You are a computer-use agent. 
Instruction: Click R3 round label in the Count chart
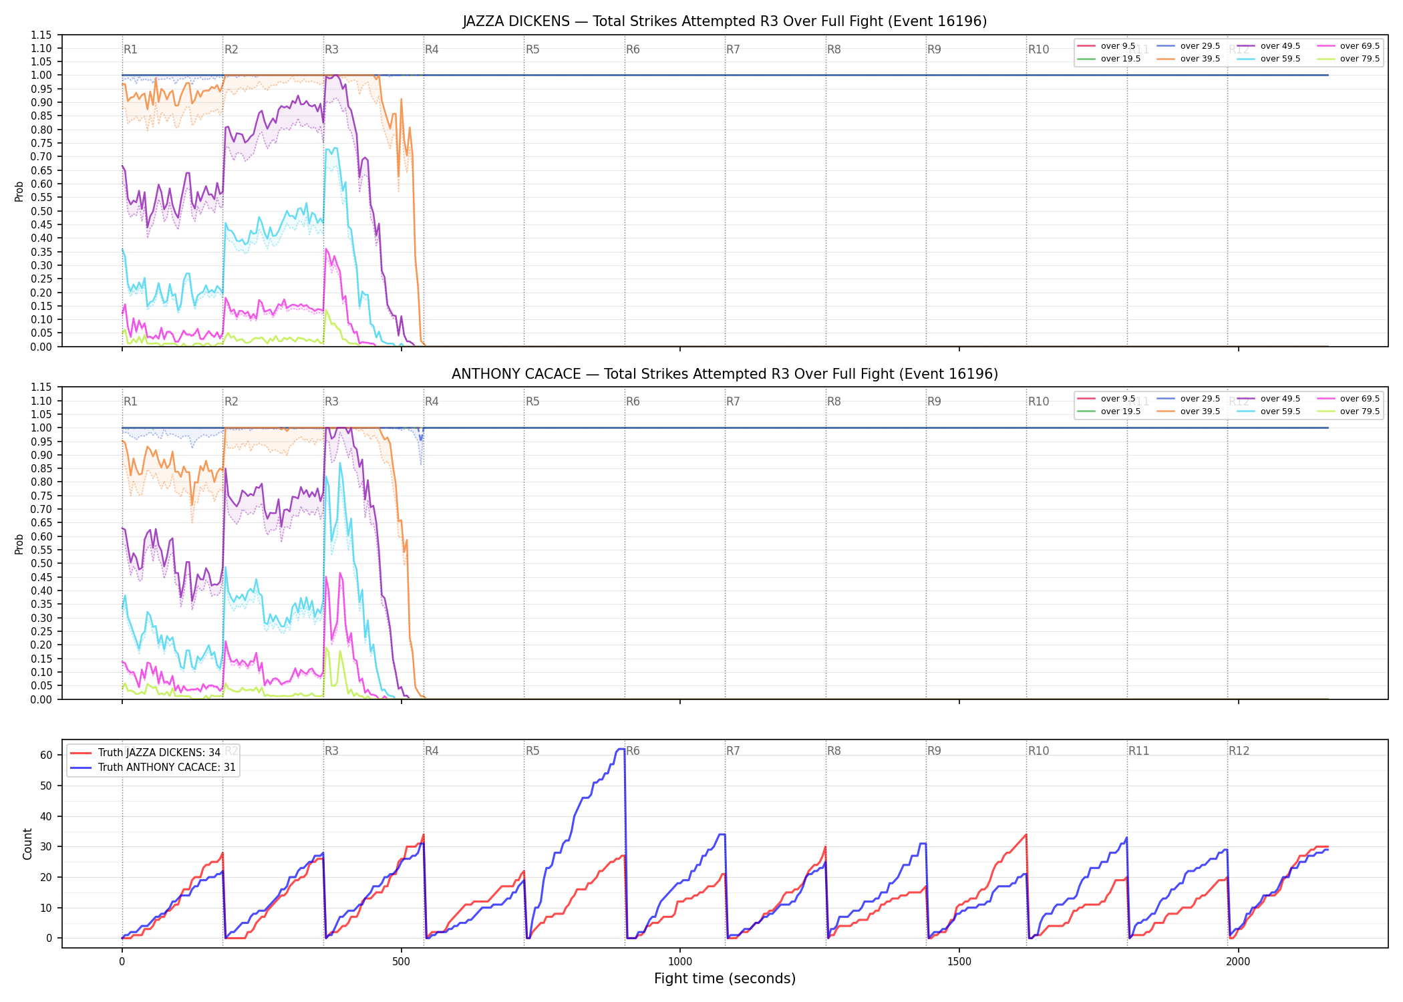click(x=331, y=751)
